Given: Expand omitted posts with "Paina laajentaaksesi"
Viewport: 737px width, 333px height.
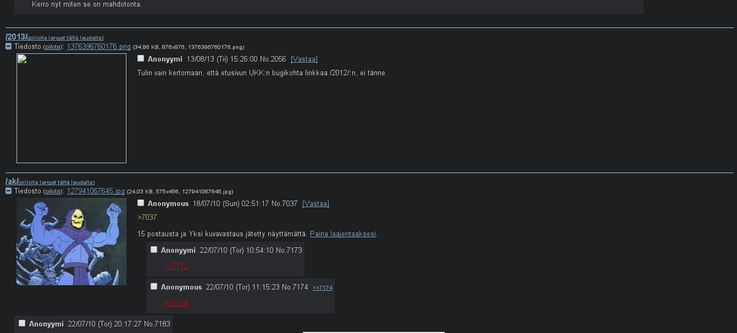Looking at the screenshot, I should coord(343,234).
